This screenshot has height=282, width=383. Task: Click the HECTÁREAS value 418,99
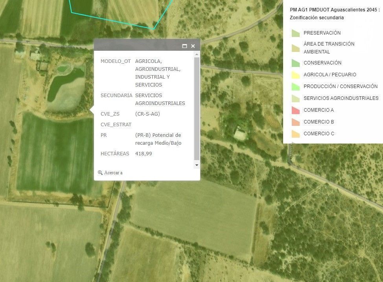[x=144, y=154]
